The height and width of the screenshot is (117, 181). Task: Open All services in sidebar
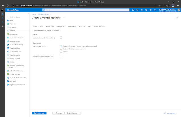pyautogui.click(x=12, y=27)
